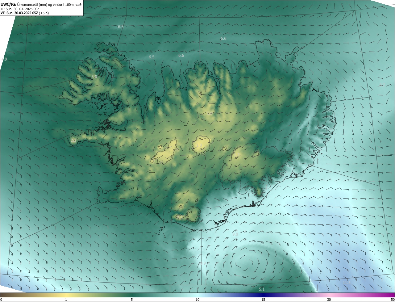Click the colorbar tick label 0
The width and height of the screenshot is (395, 302).
coord(1,300)
